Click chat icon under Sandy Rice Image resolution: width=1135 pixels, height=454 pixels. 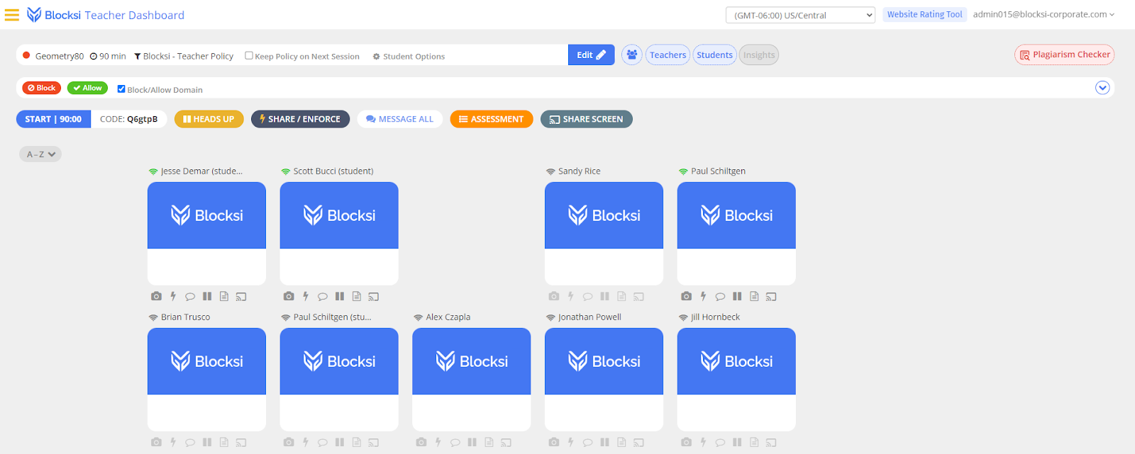tap(587, 297)
